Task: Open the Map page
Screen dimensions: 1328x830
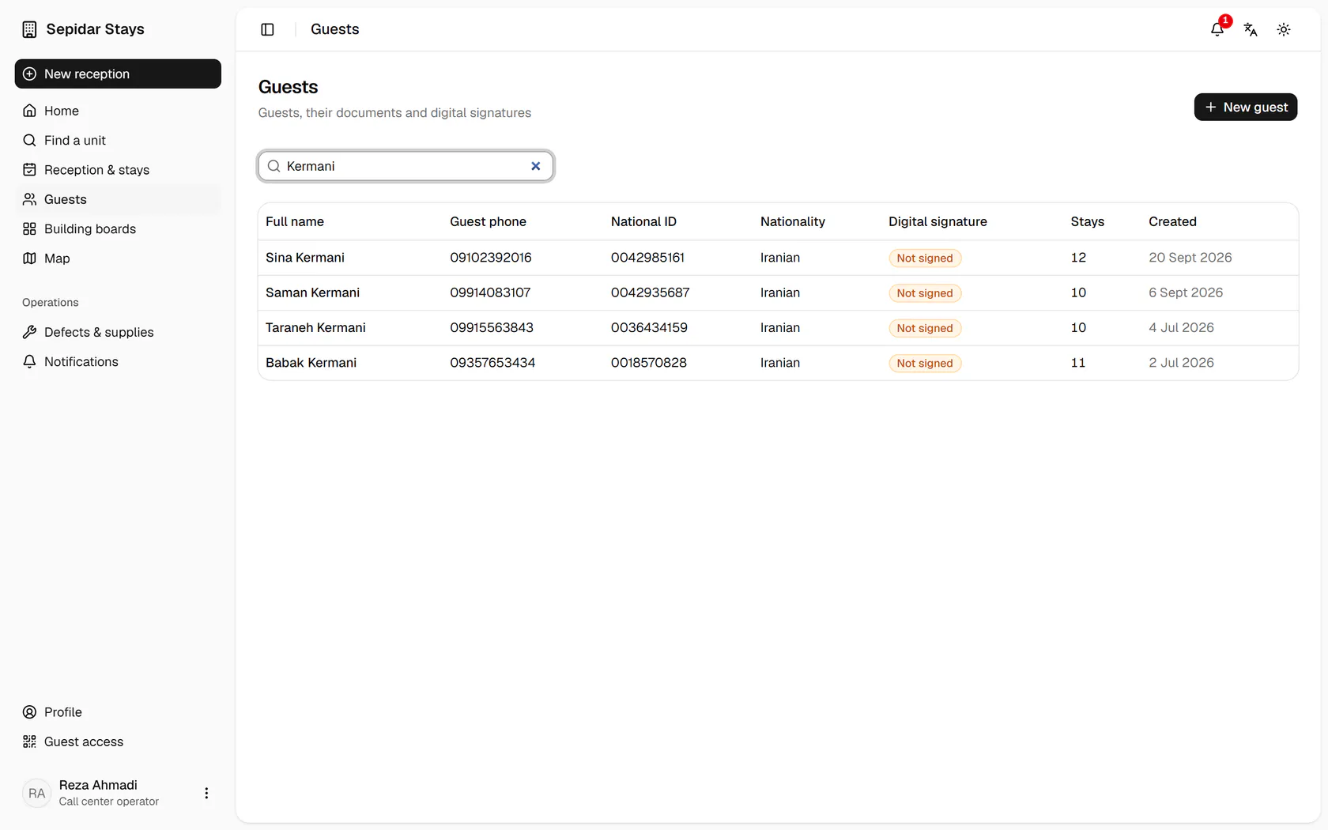Action: click(118, 258)
